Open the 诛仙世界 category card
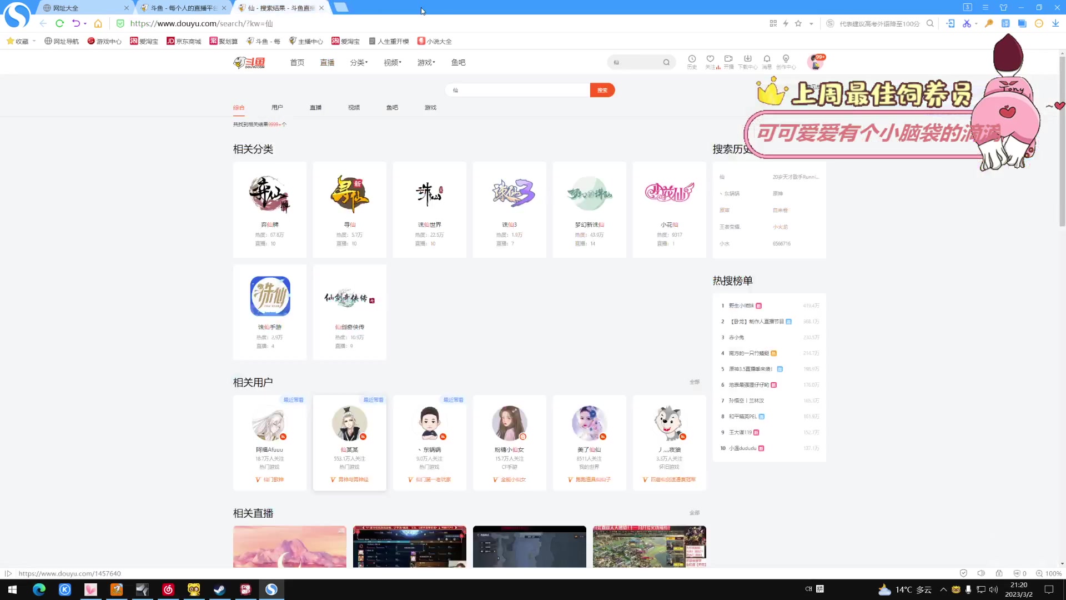This screenshot has height=600, width=1066. (430, 210)
